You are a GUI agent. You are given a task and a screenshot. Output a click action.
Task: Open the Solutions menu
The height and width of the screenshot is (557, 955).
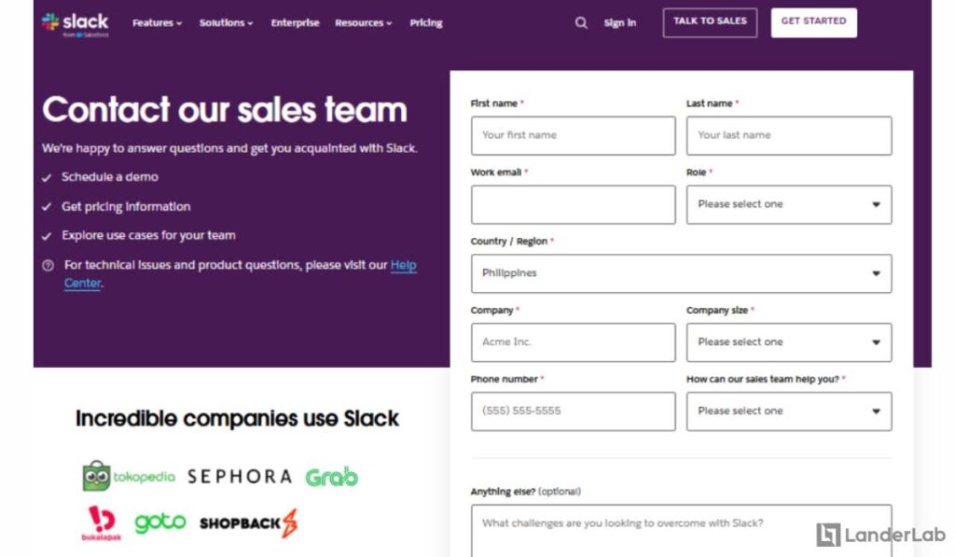tap(225, 22)
